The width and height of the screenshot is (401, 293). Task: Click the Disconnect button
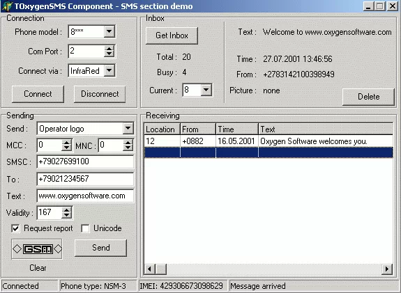pos(100,94)
